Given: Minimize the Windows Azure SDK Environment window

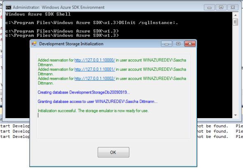Looking at the screenshot, I should 209,7.
